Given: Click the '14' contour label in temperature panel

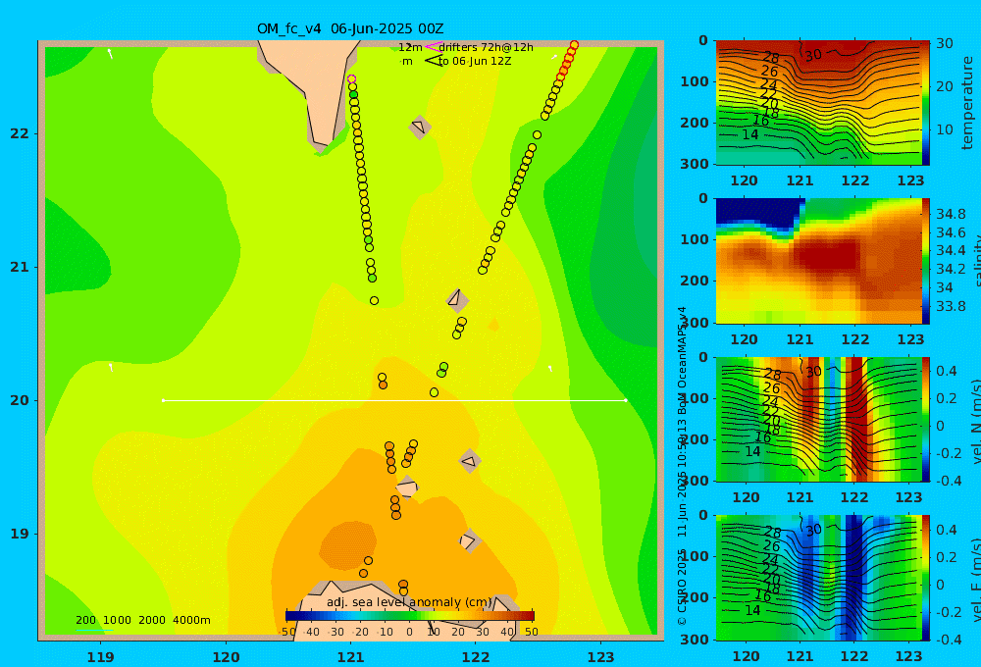Looking at the screenshot, I should [x=750, y=134].
